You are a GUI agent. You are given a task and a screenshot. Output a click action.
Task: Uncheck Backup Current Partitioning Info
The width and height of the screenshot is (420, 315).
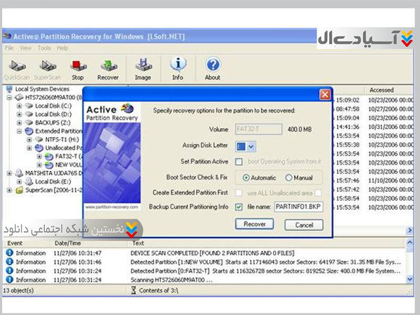click(x=239, y=207)
